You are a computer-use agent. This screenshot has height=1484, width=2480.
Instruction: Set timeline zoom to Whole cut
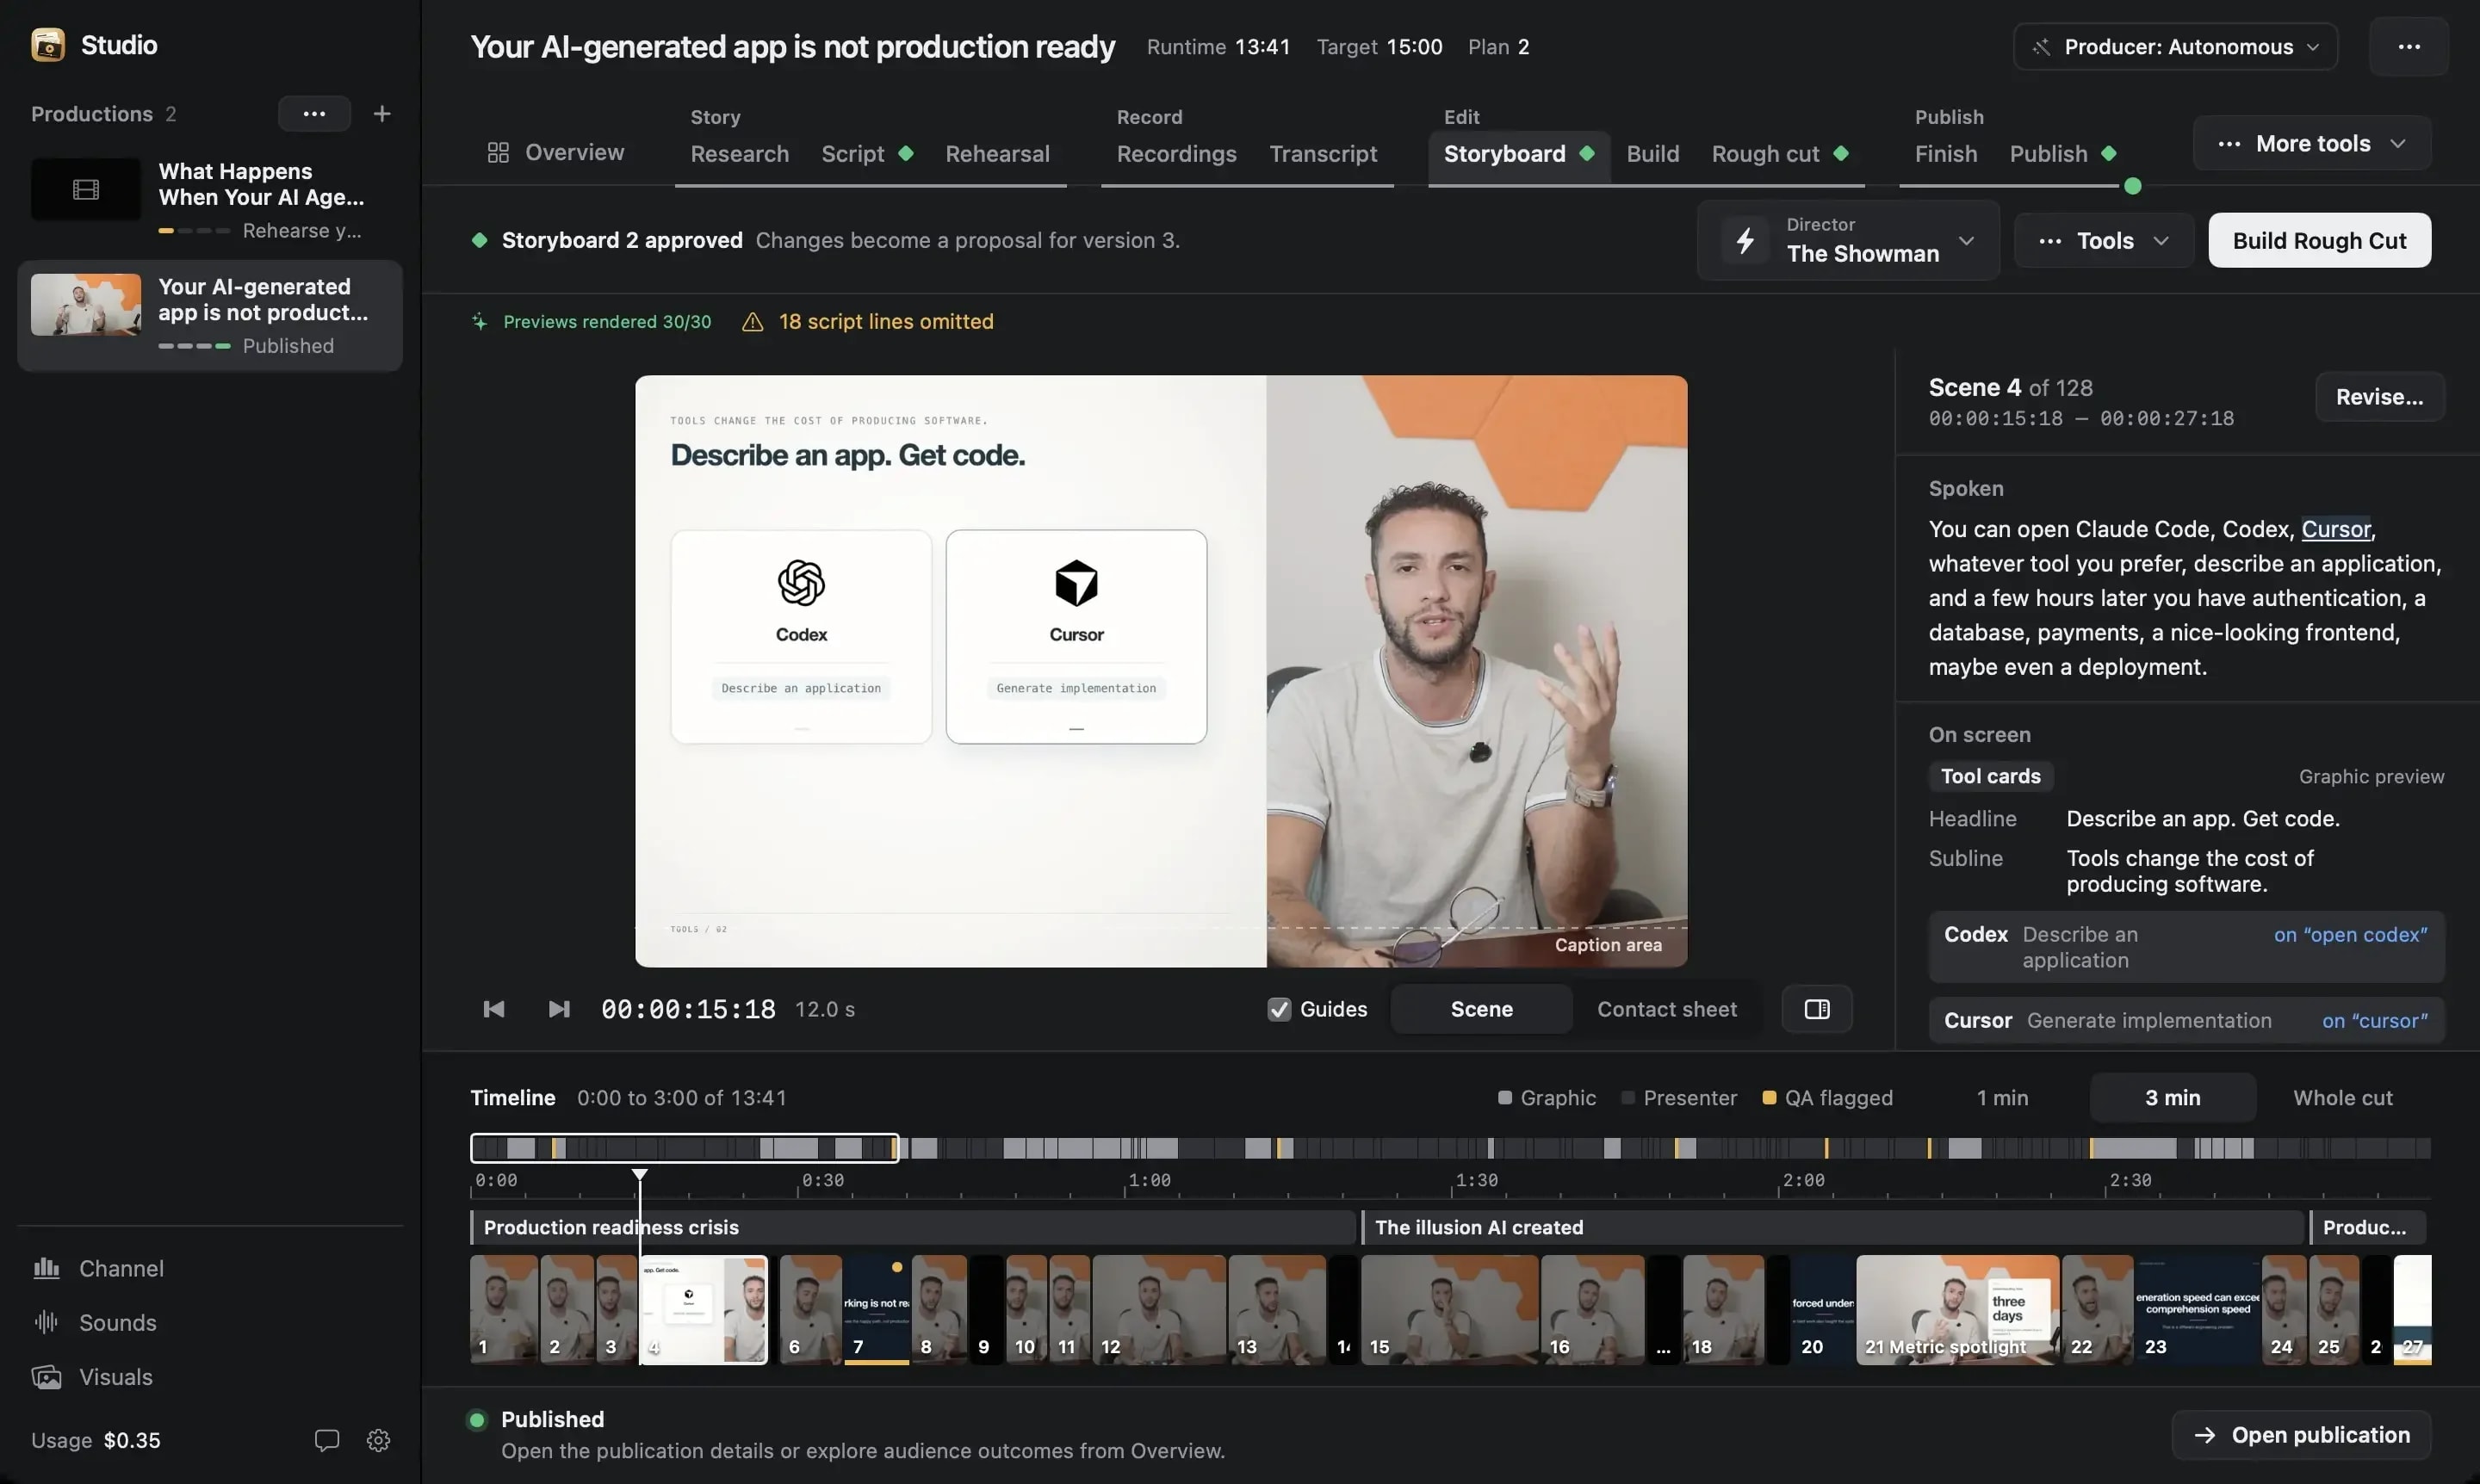pyautogui.click(x=2342, y=1097)
